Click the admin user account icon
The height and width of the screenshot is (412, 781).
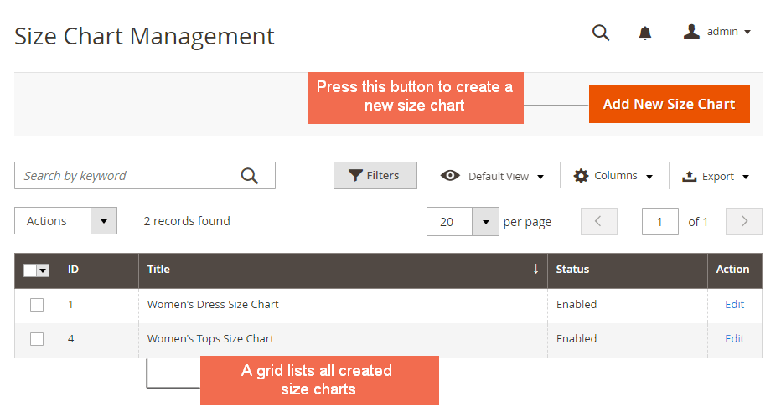691,32
